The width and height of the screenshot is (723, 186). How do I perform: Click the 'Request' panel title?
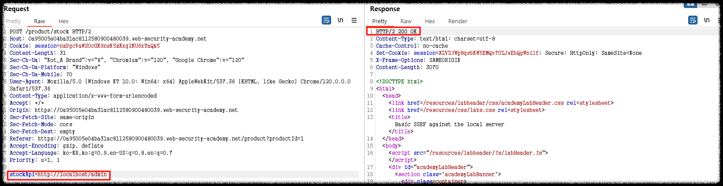pos(16,8)
